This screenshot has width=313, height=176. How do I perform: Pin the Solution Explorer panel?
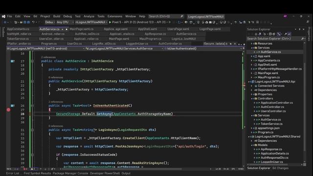click(299, 29)
